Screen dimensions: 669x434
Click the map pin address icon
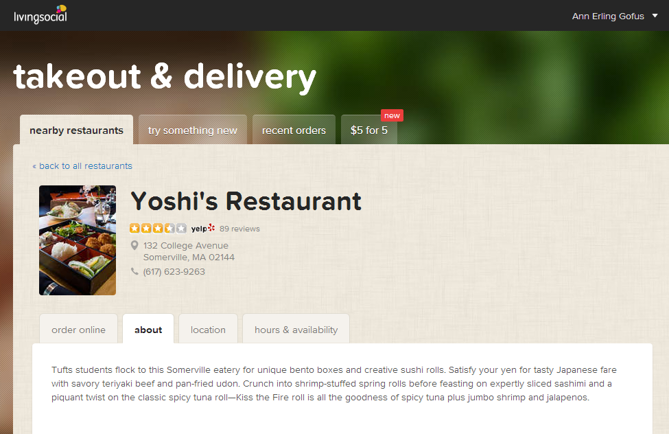tap(134, 245)
